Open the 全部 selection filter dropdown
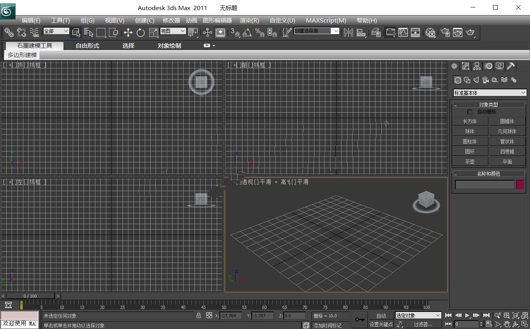530x329 pixels. 56,31
